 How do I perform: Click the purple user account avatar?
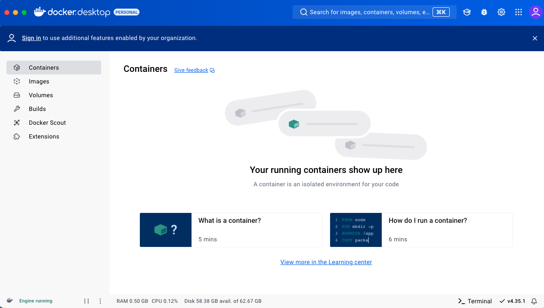click(x=535, y=12)
